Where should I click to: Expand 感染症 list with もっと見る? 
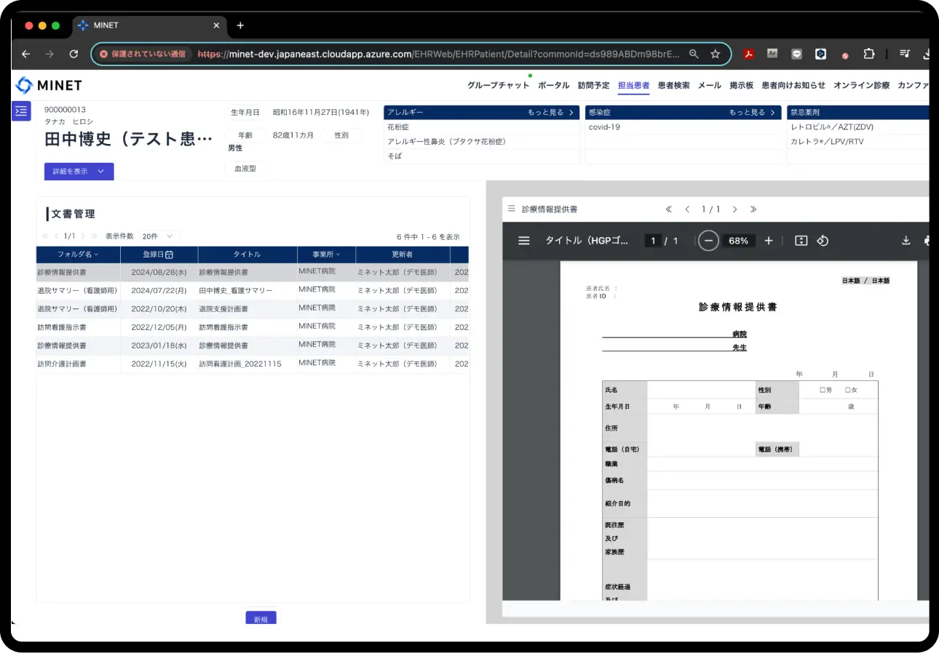753,113
